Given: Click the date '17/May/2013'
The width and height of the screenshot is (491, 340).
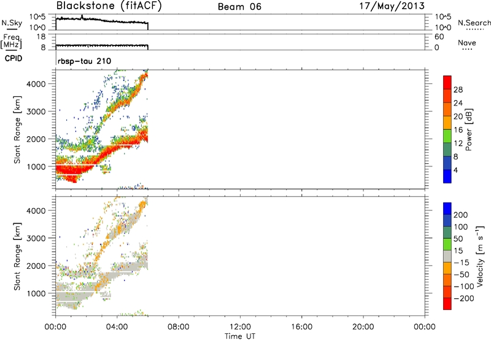Looking at the screenshot, I should coord(392,6).
